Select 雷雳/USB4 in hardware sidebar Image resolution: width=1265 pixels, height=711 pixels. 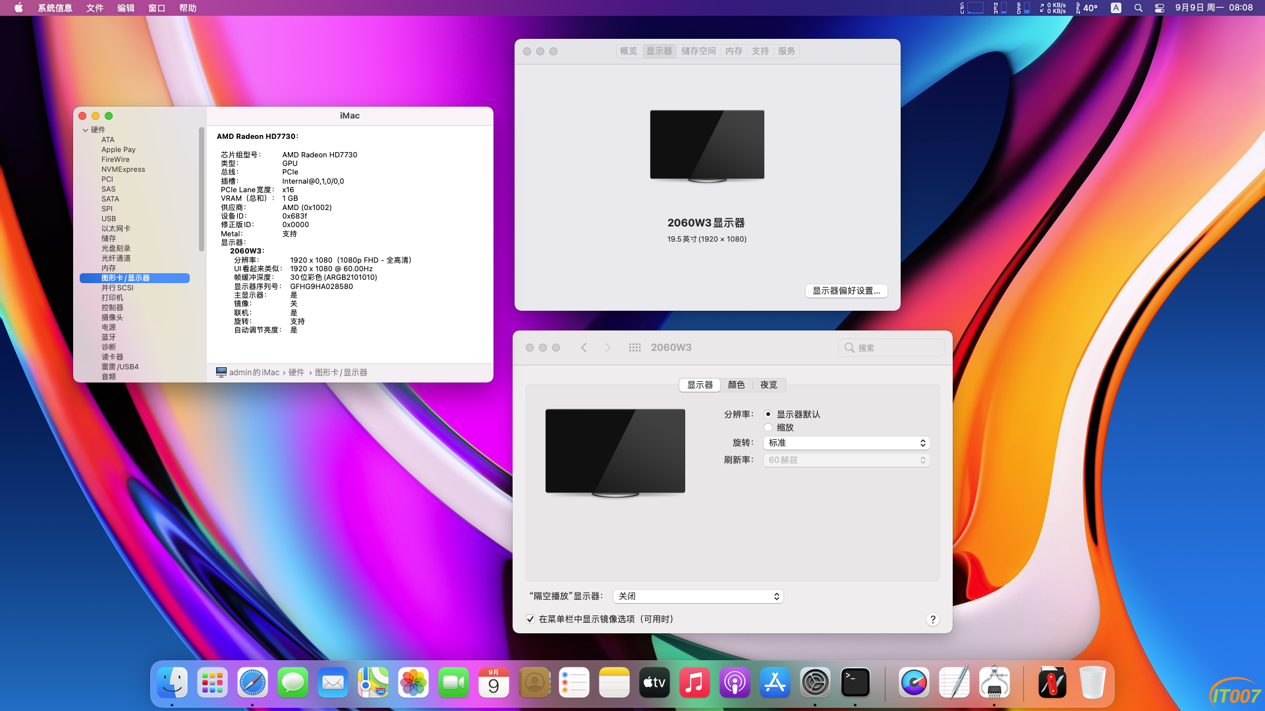pyautogui.click(x=120, y=367)
